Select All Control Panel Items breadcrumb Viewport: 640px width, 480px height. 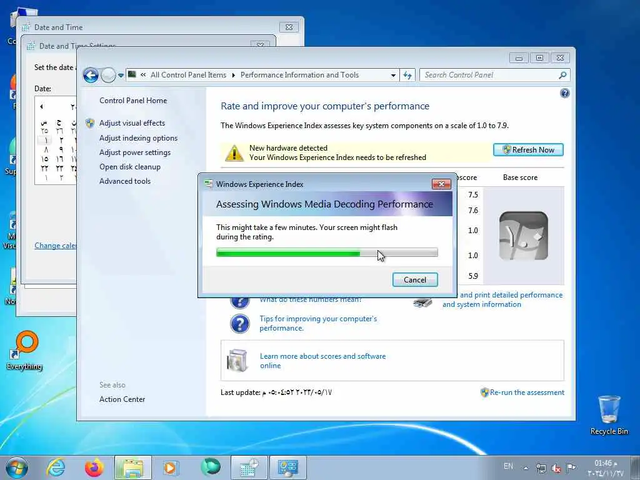click(188, 75)
